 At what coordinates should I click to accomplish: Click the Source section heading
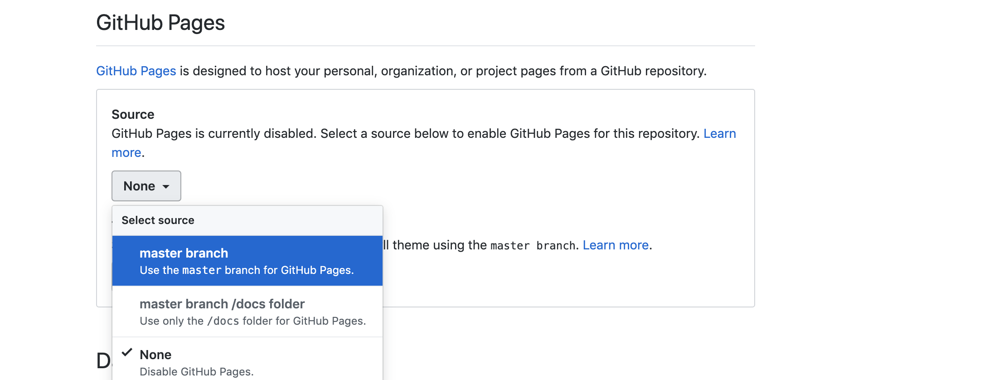(133, 114)
